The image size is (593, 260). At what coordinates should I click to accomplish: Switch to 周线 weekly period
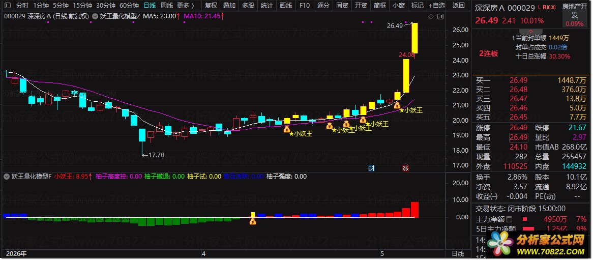pyautogui.click(x=166, y=6)
